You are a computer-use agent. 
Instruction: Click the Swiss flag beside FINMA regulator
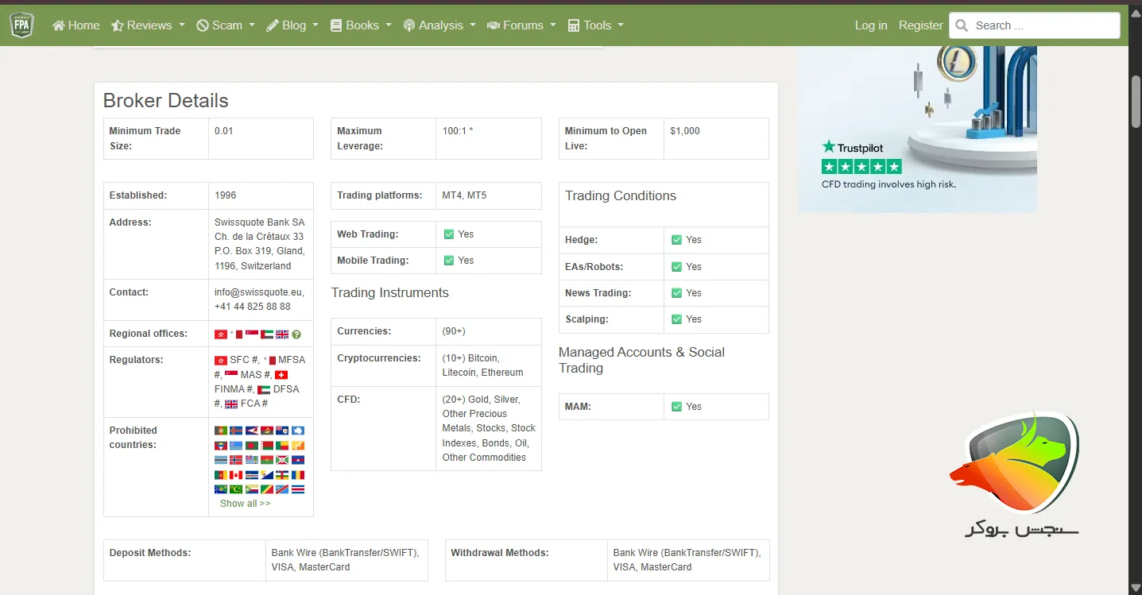coord(281,375)
